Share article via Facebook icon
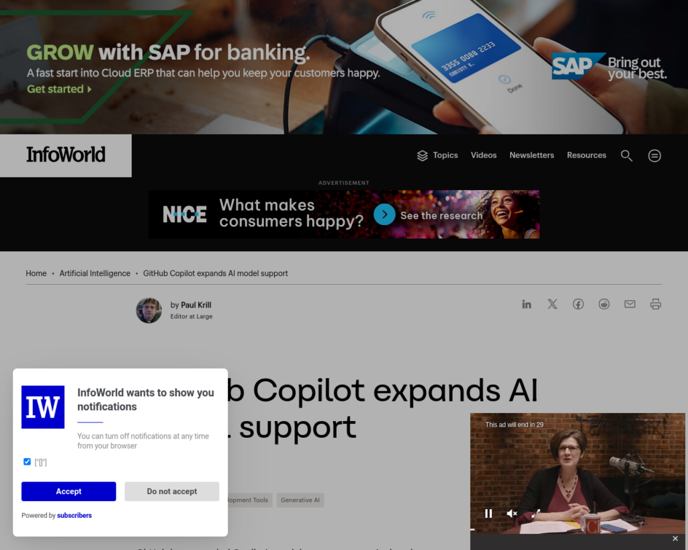 (578, 304)
